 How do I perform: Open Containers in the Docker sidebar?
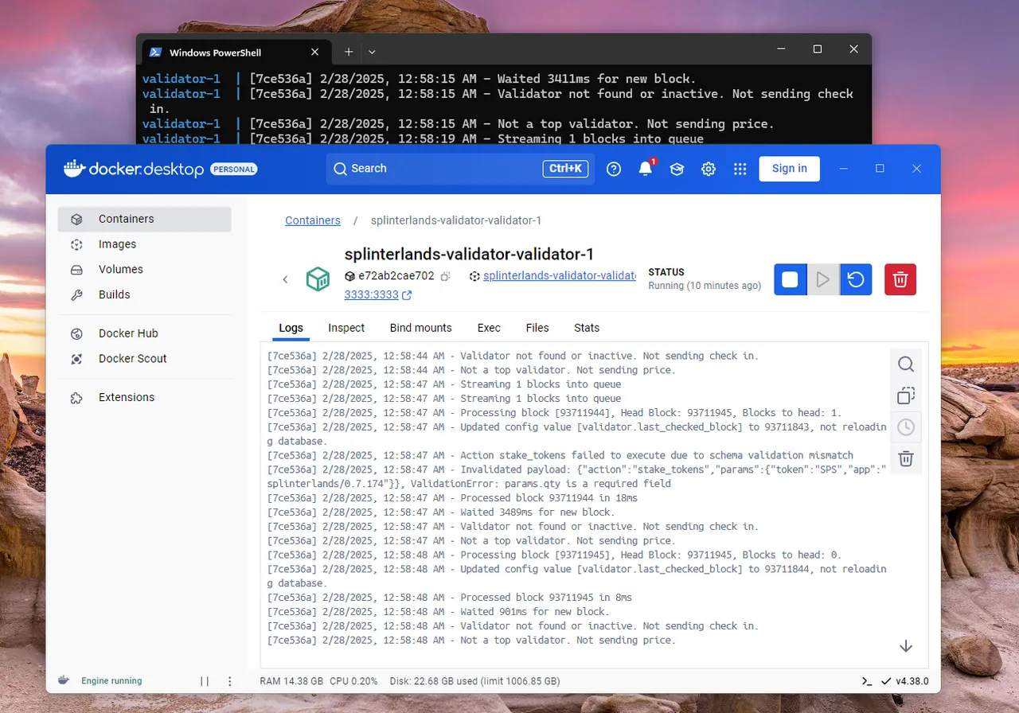[x=144, y=219]
